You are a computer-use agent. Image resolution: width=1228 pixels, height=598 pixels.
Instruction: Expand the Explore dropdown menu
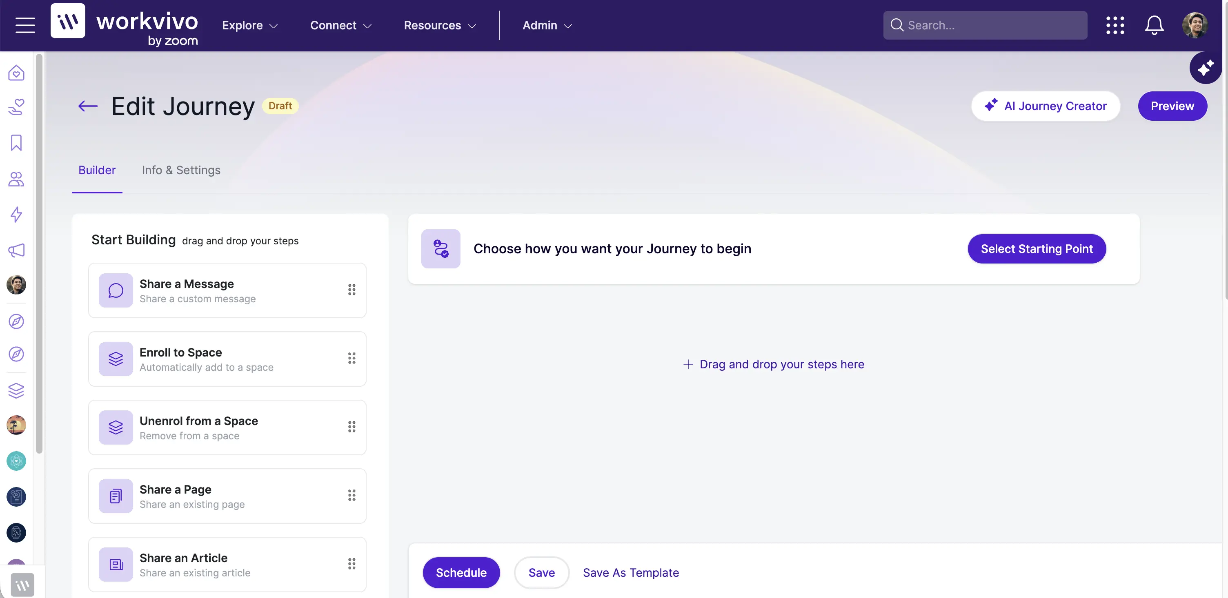pyautogui.click(x=250, y=25)
